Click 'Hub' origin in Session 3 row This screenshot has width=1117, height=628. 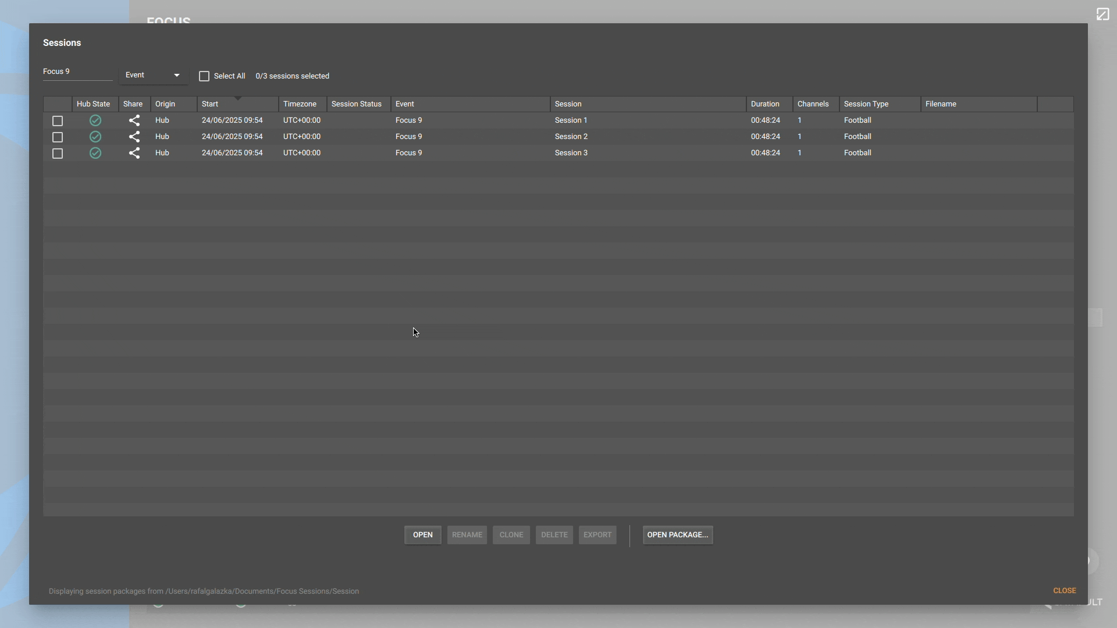(x=162, y=153)
